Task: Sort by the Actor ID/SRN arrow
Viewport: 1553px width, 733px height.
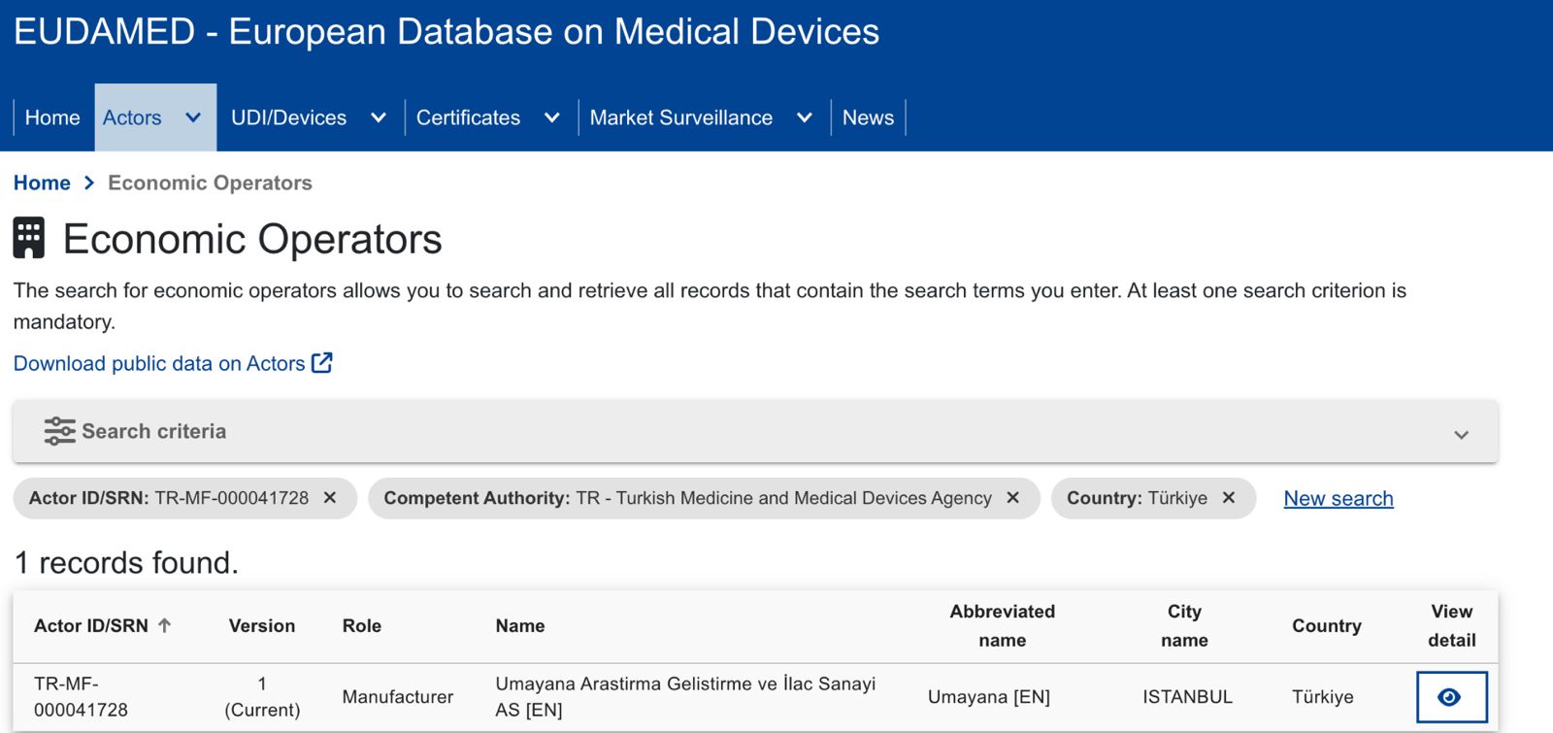Action: tap(165, 625)
